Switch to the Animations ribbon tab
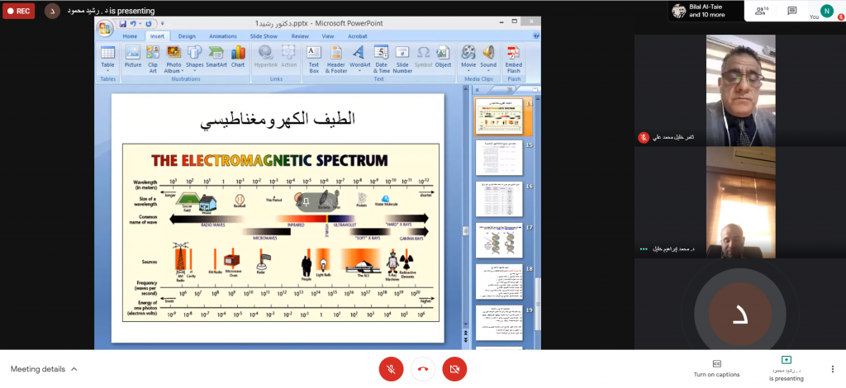 pos(222,36)
